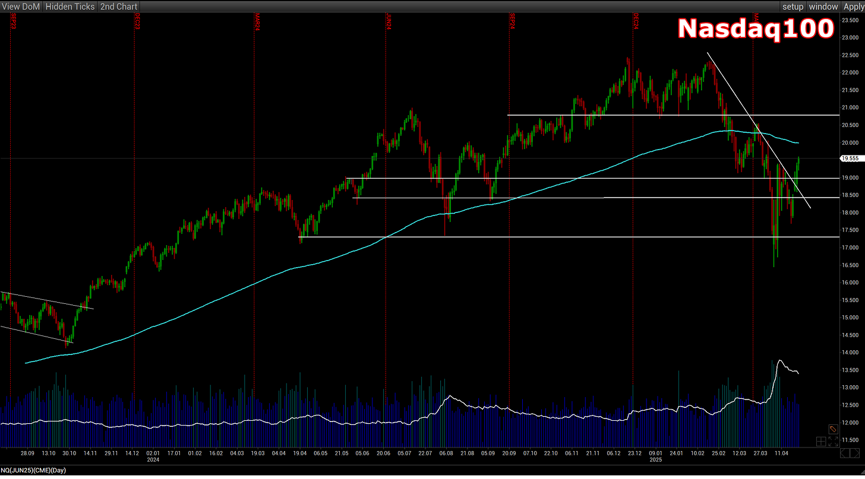Click the MAR24 contract rollover label

click(x=257, y=21)
